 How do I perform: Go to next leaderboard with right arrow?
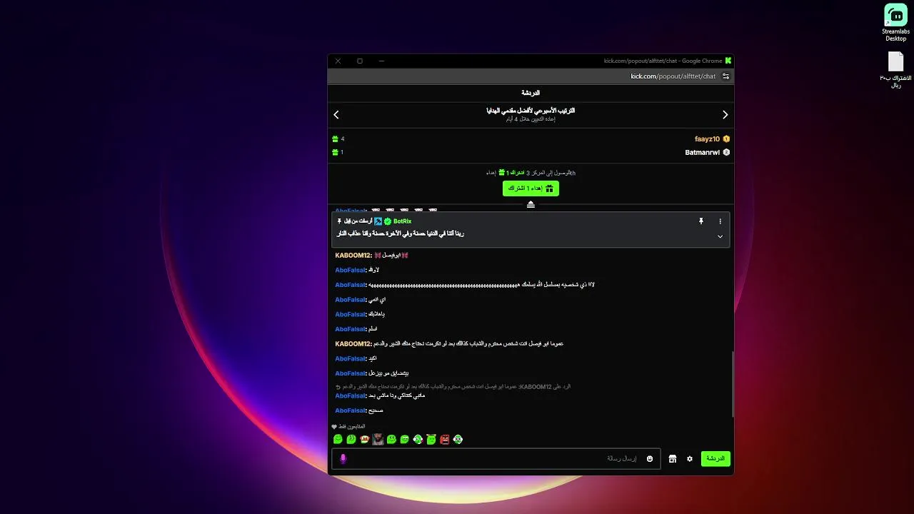(725, 114)
